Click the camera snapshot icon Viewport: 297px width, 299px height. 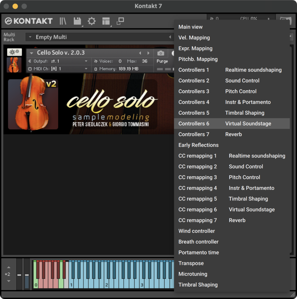160,53
